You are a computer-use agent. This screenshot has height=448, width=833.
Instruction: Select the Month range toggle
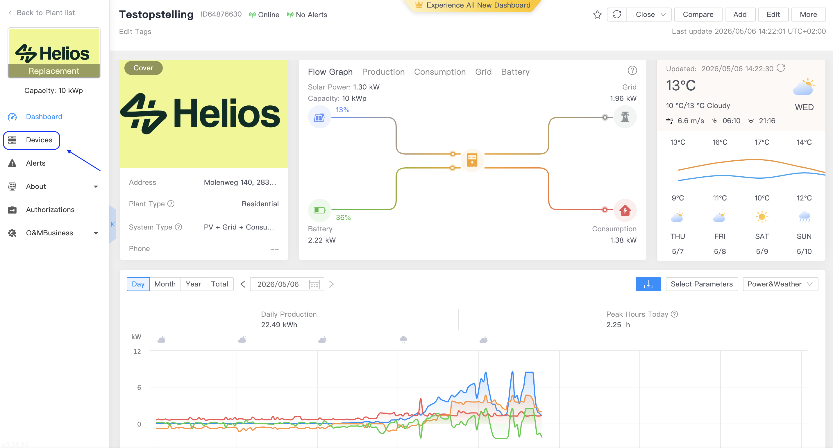pos(165,284)
